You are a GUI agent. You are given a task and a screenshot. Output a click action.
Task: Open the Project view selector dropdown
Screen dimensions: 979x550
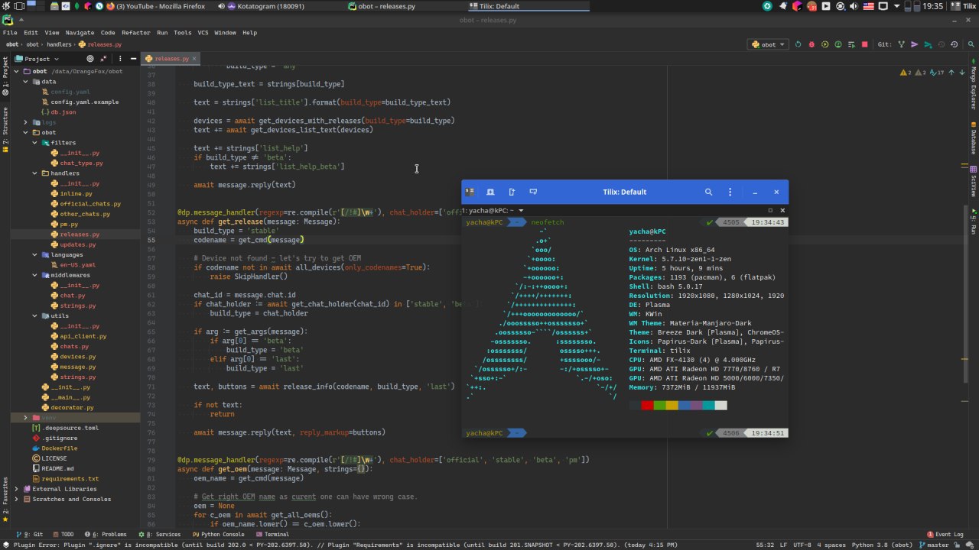37,59
